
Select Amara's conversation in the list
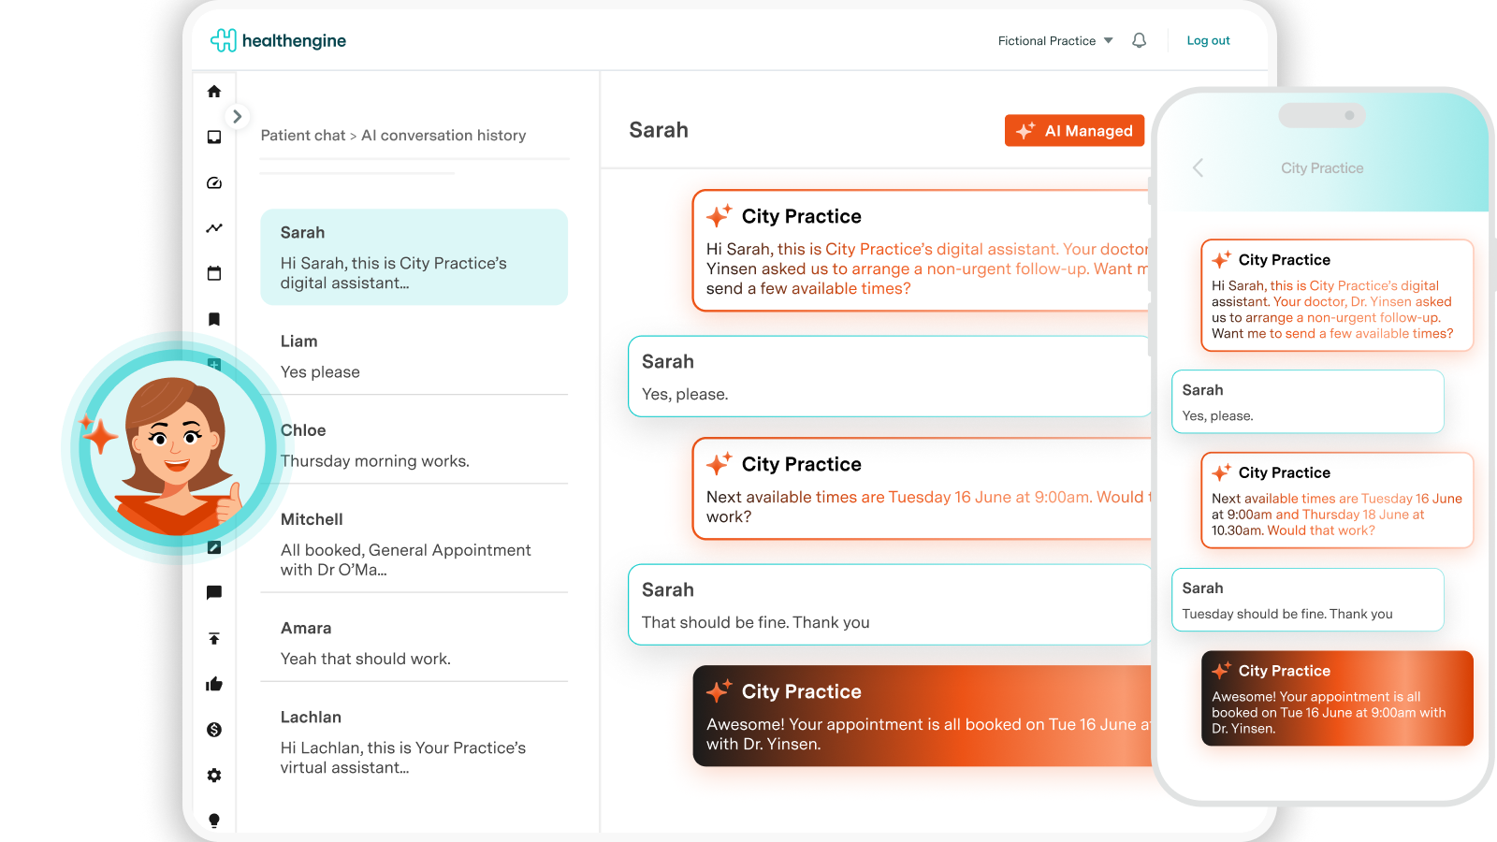(x=414, y=644)
